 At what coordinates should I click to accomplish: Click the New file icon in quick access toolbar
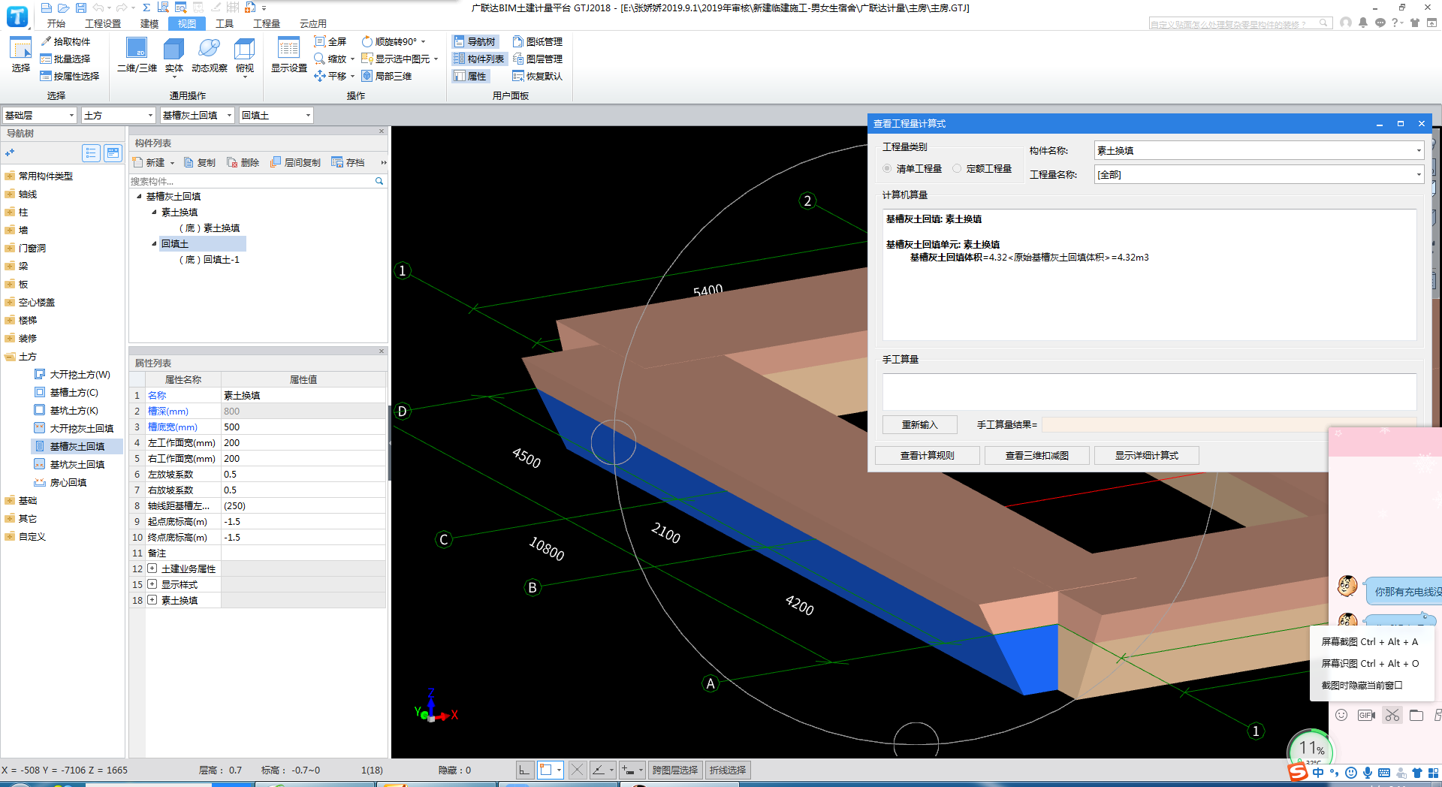point(47,8)
